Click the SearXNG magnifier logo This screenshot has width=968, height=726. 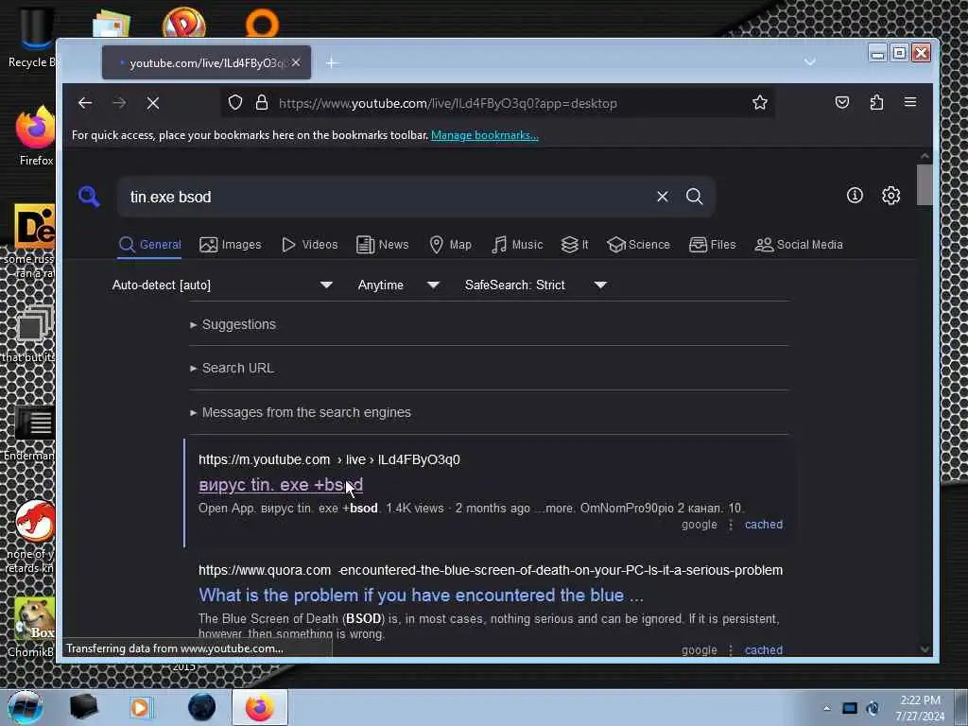pyautogui.click(x=89, y=197)
